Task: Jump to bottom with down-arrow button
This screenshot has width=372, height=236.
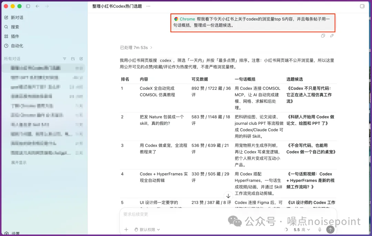Action: point(228,196)
